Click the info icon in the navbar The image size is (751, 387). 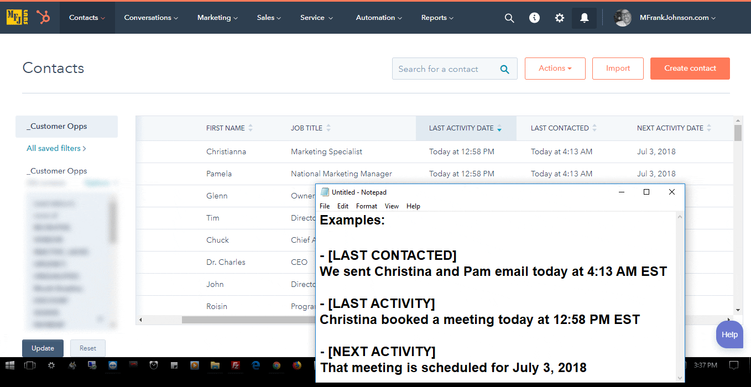534,17
